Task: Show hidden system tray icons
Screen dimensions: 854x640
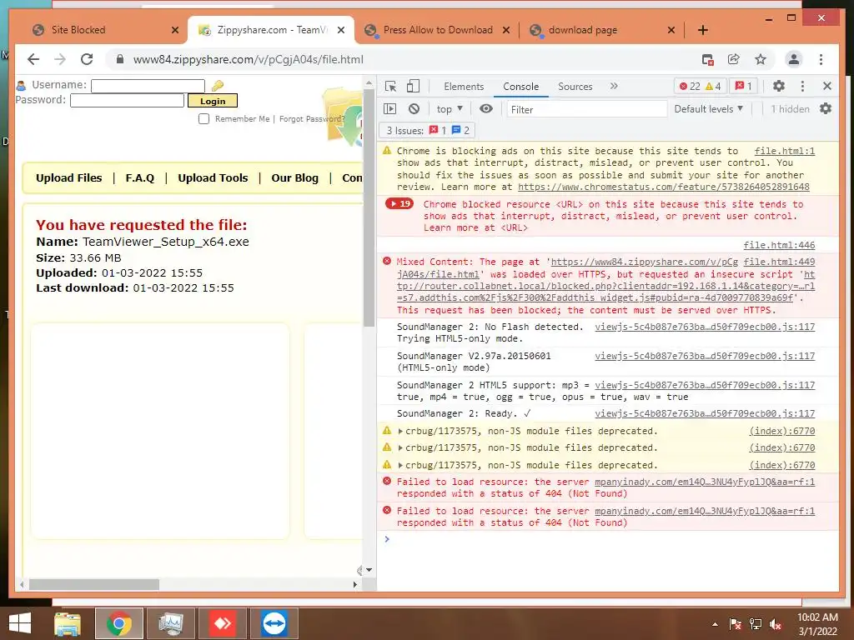Action: (715, 624)
